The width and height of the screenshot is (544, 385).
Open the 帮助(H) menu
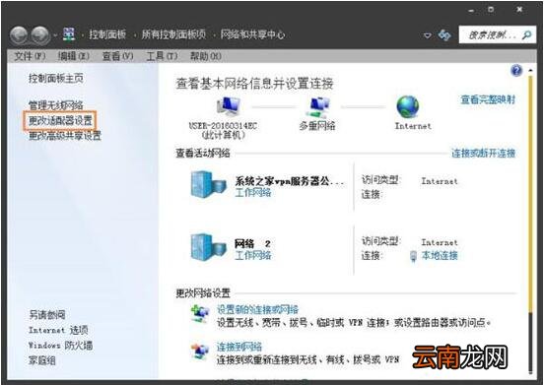pyautogui.click(x=206, y=56)
